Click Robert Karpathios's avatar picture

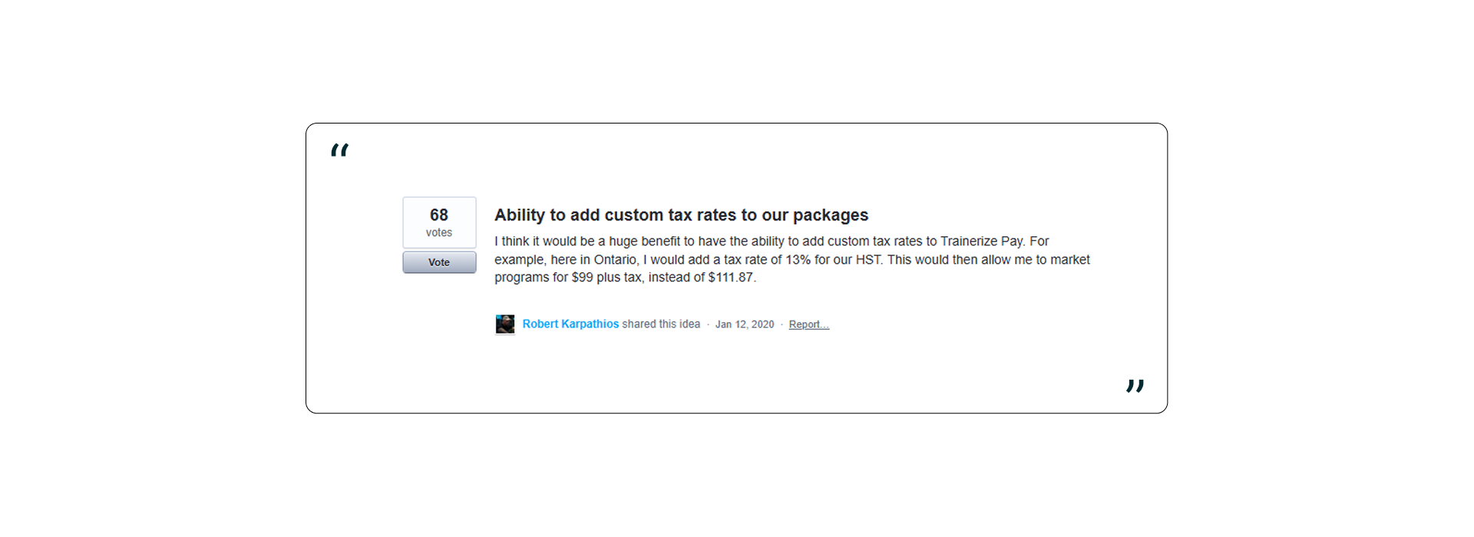(505, 325)
